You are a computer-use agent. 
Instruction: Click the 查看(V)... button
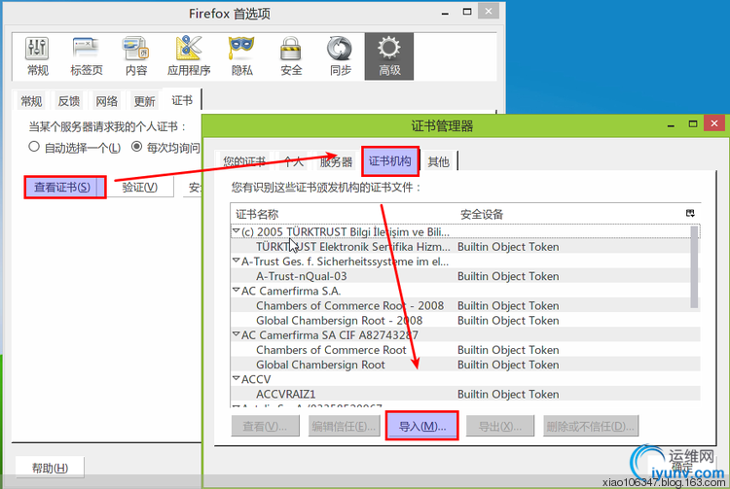pyautogui.click(x=265, y=426)
